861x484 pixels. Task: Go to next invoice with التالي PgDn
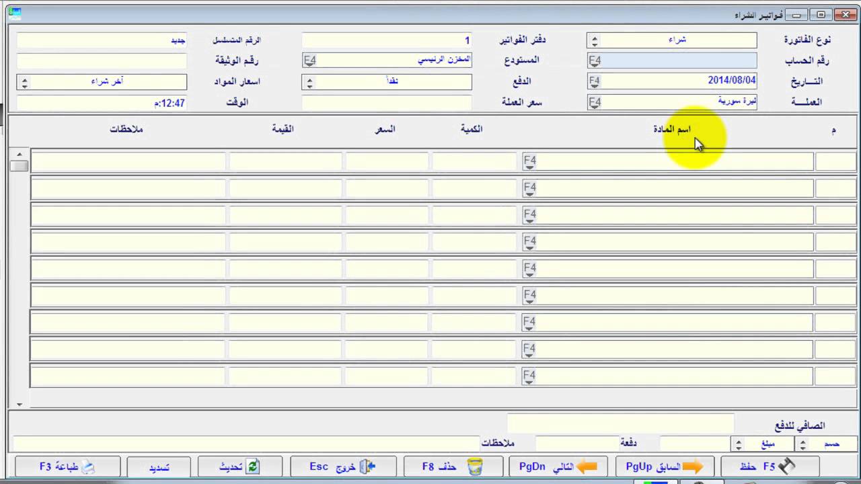pos(558,467)
